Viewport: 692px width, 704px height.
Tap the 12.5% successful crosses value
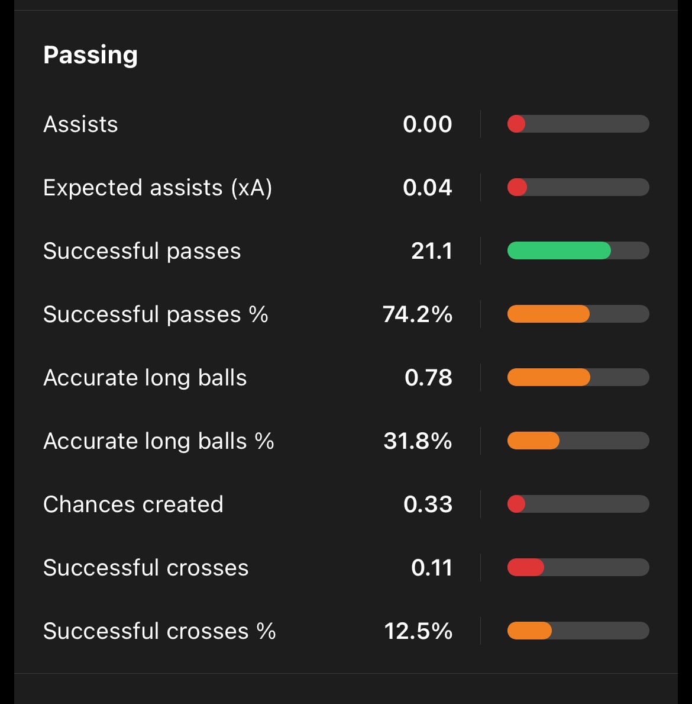pos(418,631)
